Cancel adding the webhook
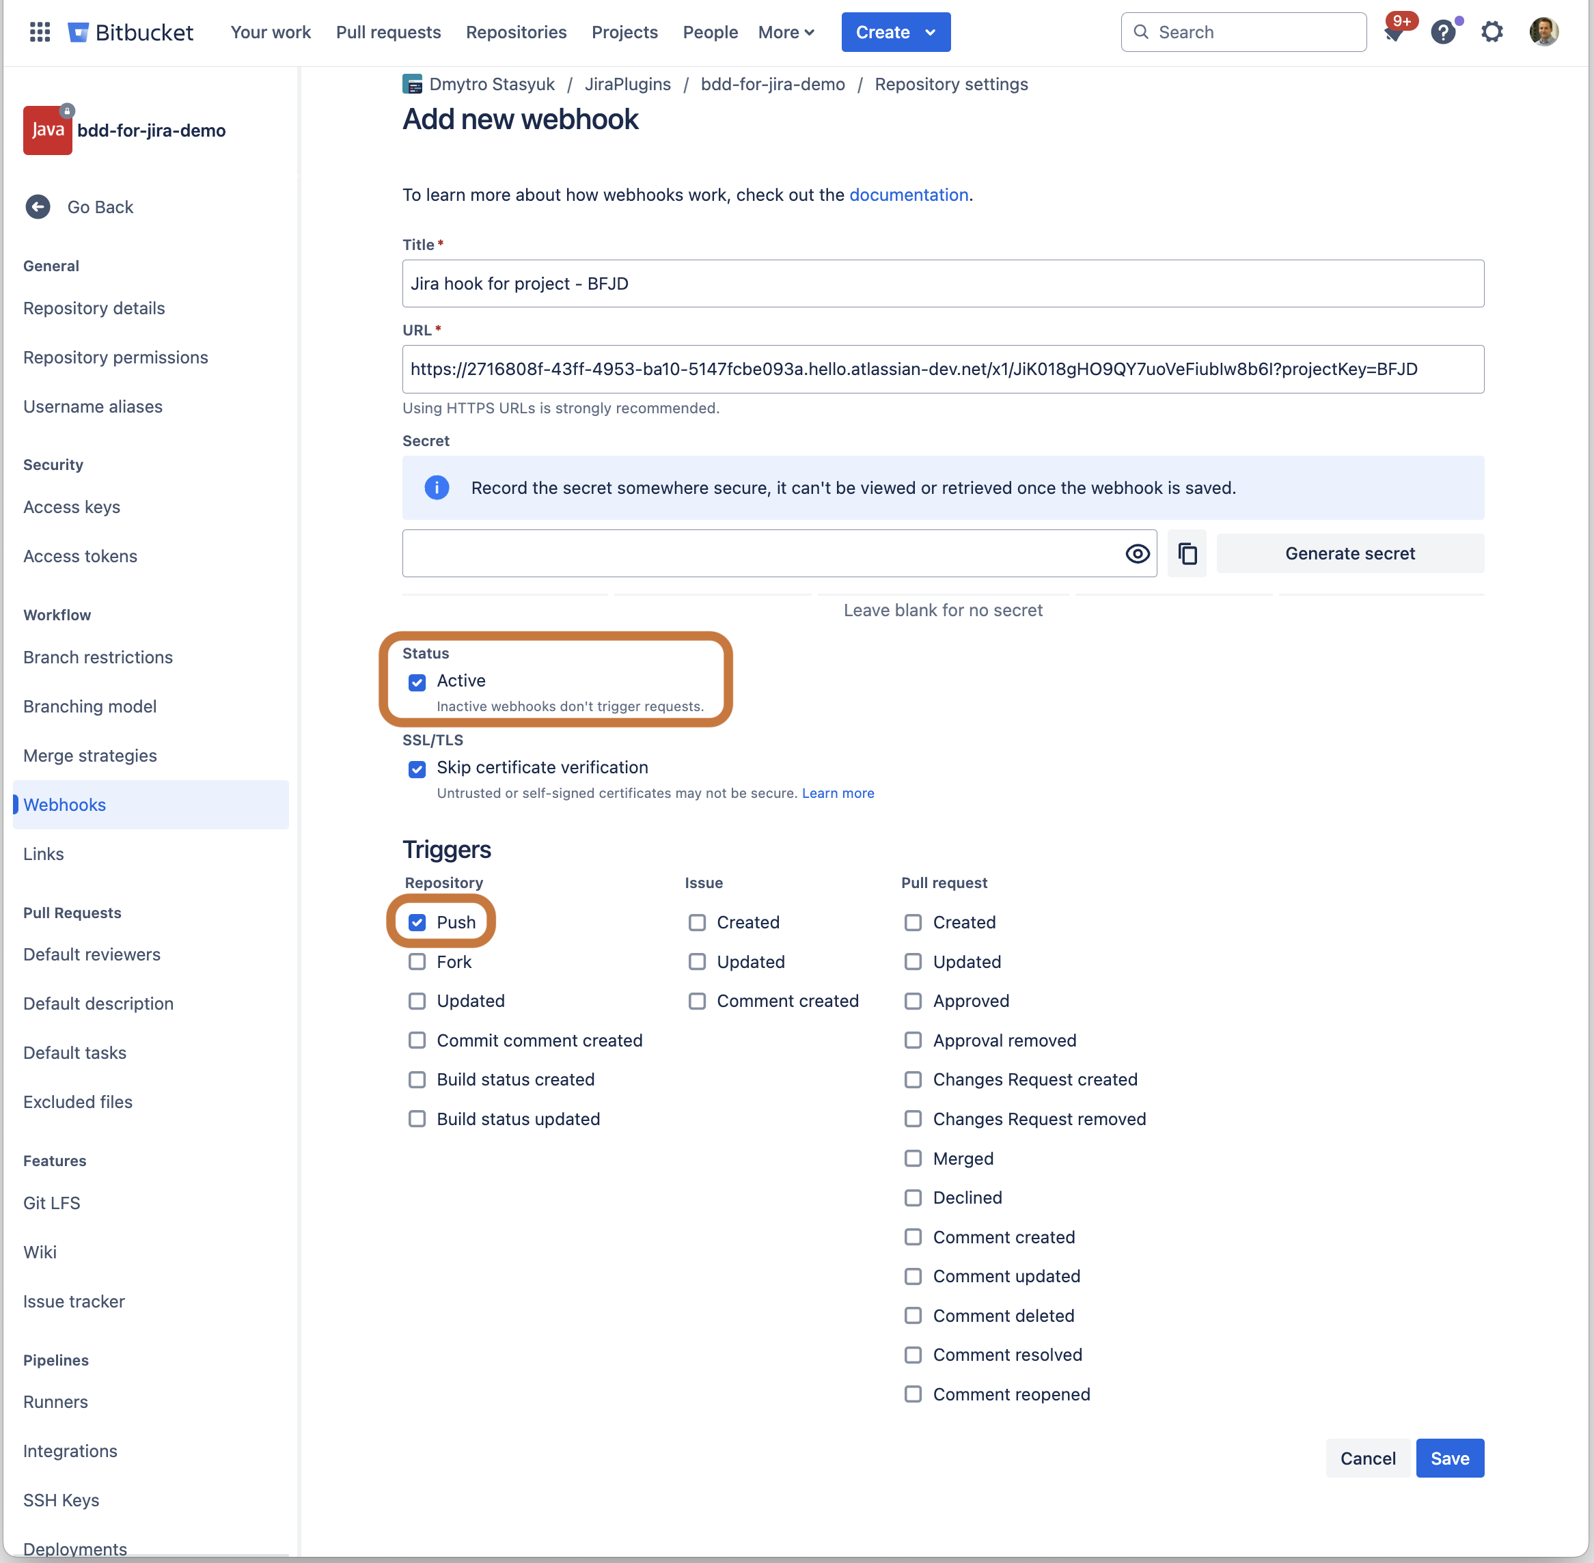Screen dimensions: 1594x1563 tap(1367, 1458)
